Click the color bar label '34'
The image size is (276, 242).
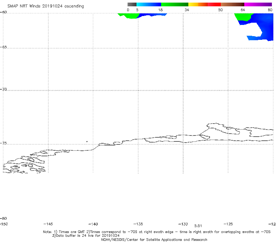(187, 10)
